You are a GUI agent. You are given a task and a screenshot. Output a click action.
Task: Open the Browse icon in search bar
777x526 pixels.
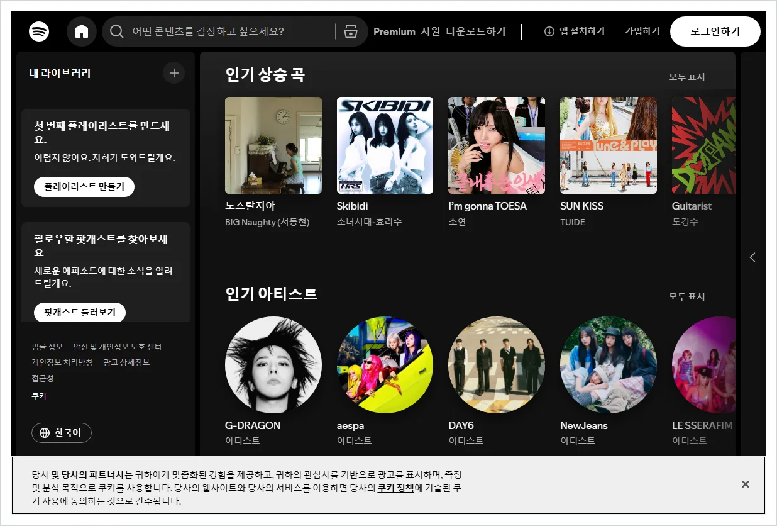[351, 31]
